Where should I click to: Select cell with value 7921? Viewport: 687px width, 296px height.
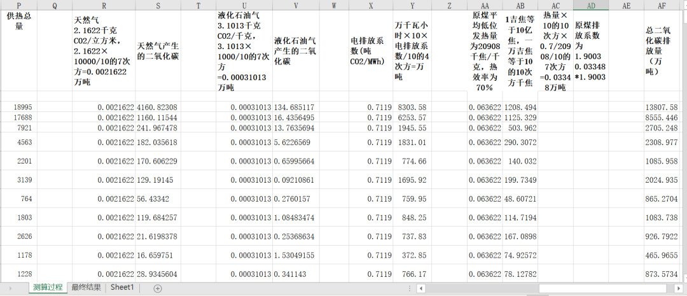[18, 127]
